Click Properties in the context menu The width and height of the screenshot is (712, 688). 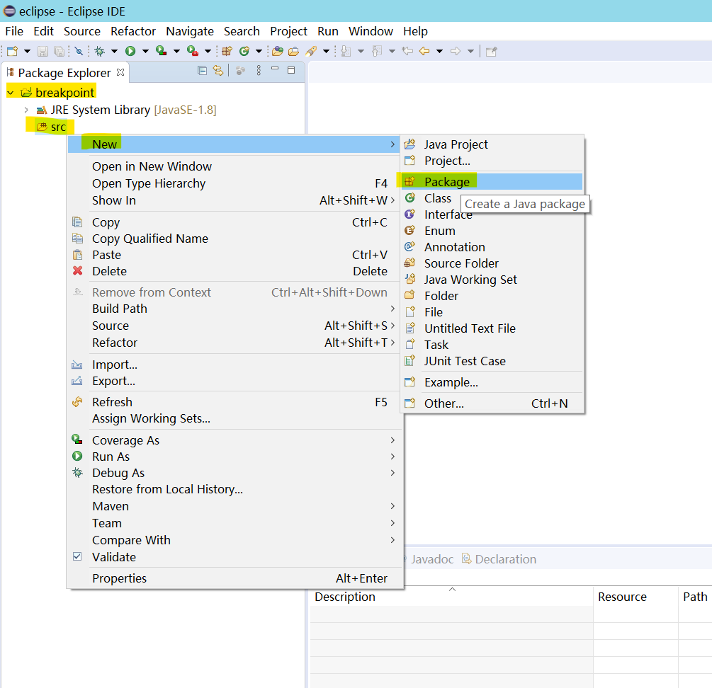(x=234, y=578)
